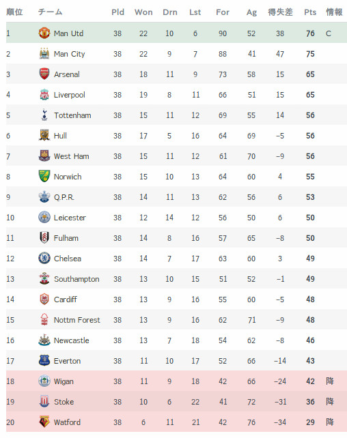Click the チーム column header

pos(50,12)
